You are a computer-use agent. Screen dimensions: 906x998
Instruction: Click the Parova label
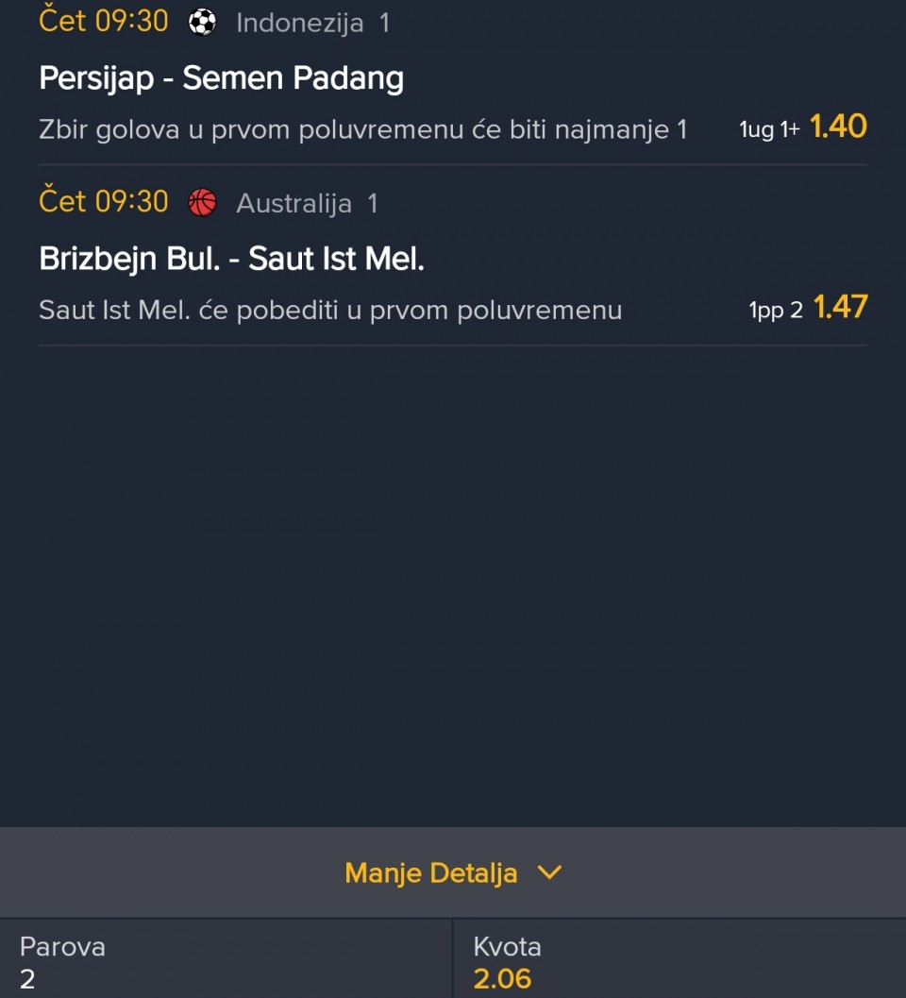click(x=62, y=946)
